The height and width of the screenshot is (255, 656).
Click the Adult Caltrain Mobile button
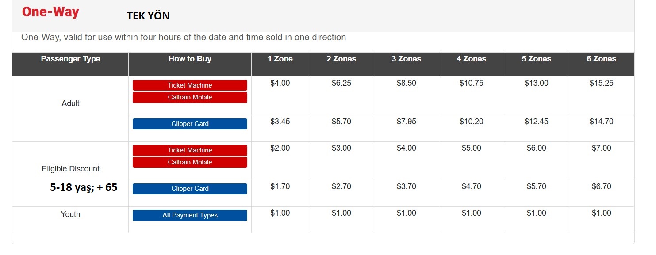[x=190, y=97]
